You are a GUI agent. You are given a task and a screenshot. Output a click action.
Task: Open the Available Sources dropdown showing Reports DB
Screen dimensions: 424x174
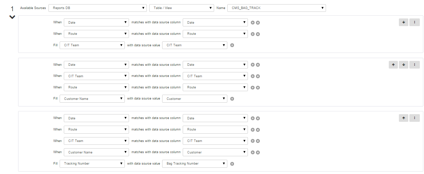click(x=98, y=8)
